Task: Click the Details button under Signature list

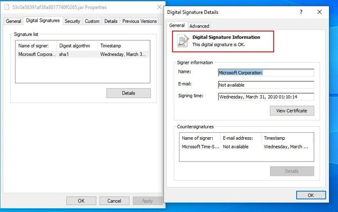Action: pos(128,93)
